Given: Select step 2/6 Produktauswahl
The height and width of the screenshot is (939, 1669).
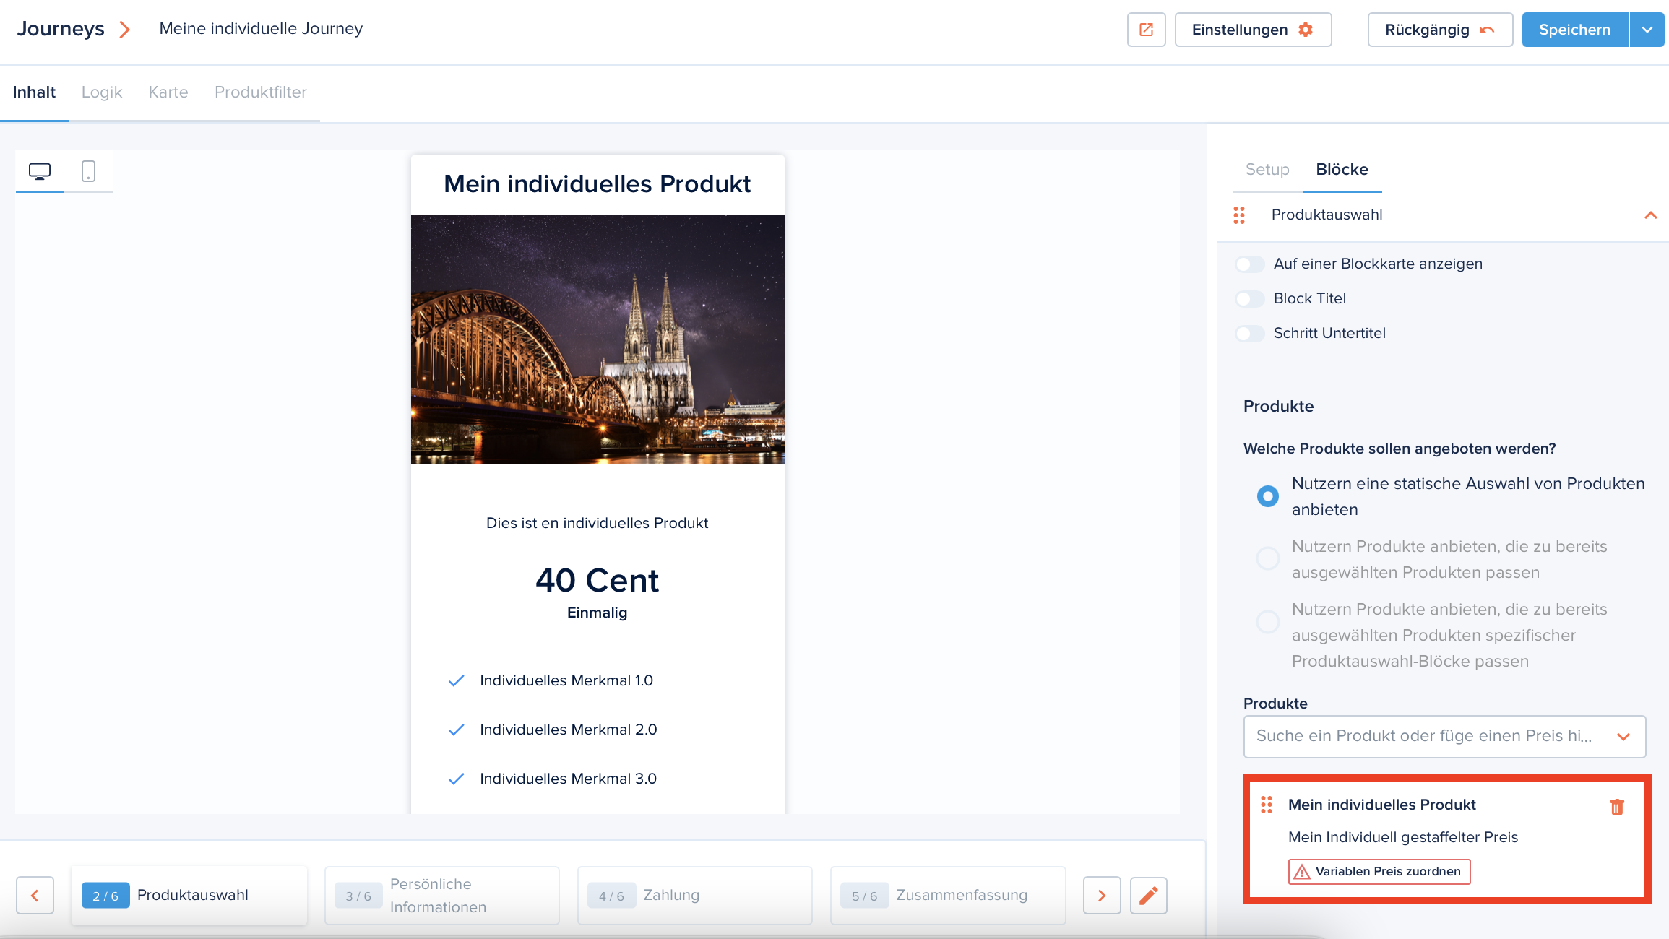Looking at the screenshot, I should 189,896.
